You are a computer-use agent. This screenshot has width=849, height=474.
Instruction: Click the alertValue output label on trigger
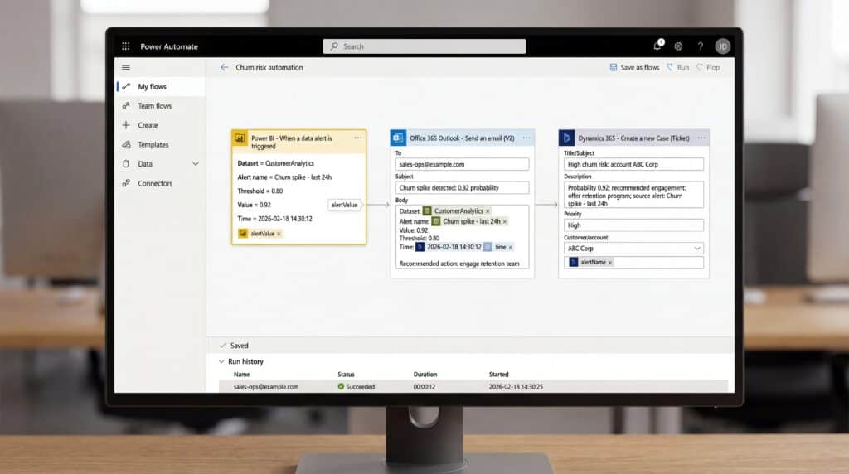[344, 205]
